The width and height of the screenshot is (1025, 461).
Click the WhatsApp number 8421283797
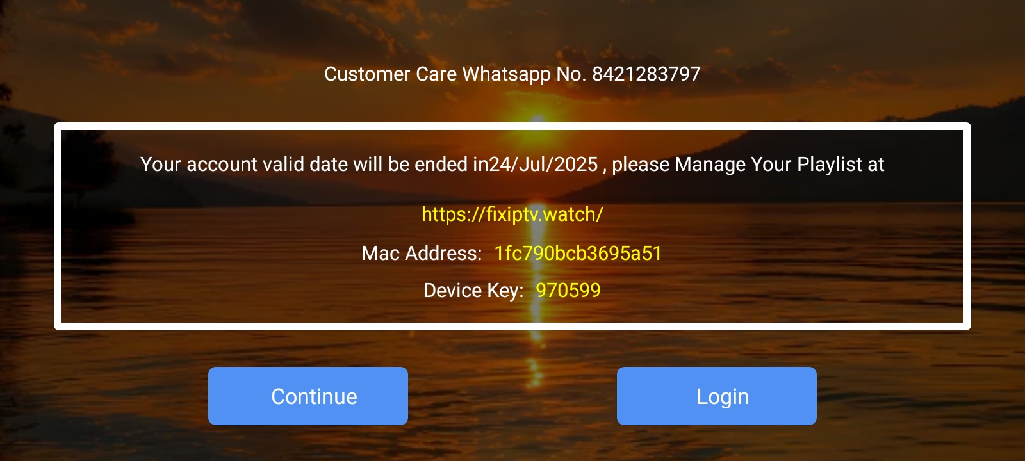[646, 74]
